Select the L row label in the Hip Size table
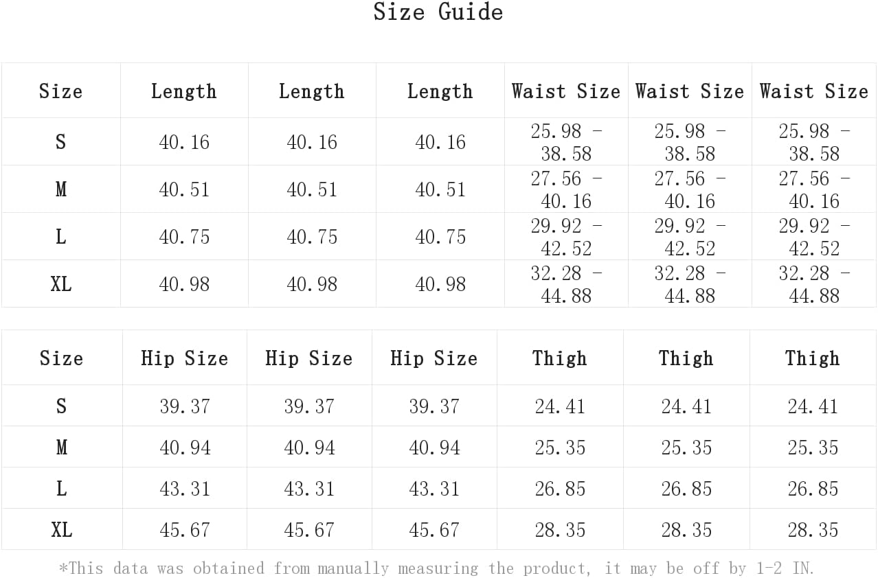The width and height of the screenshot is (878, 578). pyautogui.click(x=61, y=488)
